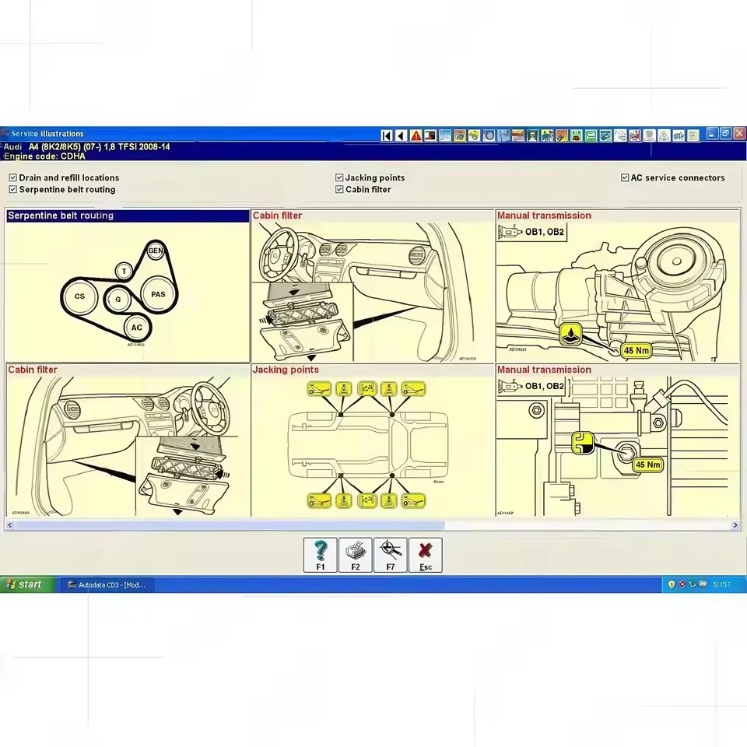747x747 pixels.
Task: Click scrollbar right arrow
Action: 735,525
